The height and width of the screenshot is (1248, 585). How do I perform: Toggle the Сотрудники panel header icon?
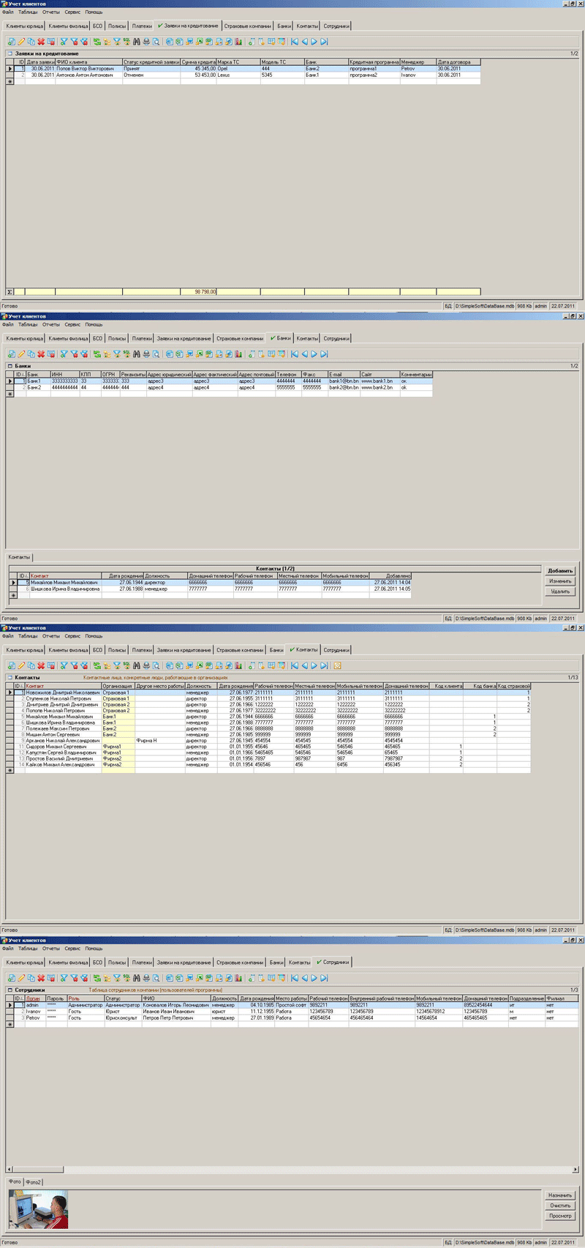click(10, 990)
